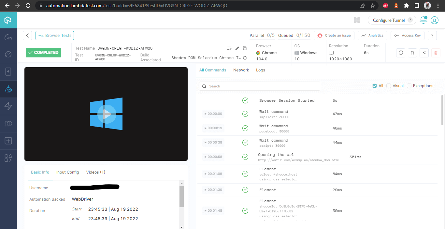Open the lightning bolt HyperExecute sidebar icon
The width and height of the screenshot is (445, 229).
[x=8, y=106]
